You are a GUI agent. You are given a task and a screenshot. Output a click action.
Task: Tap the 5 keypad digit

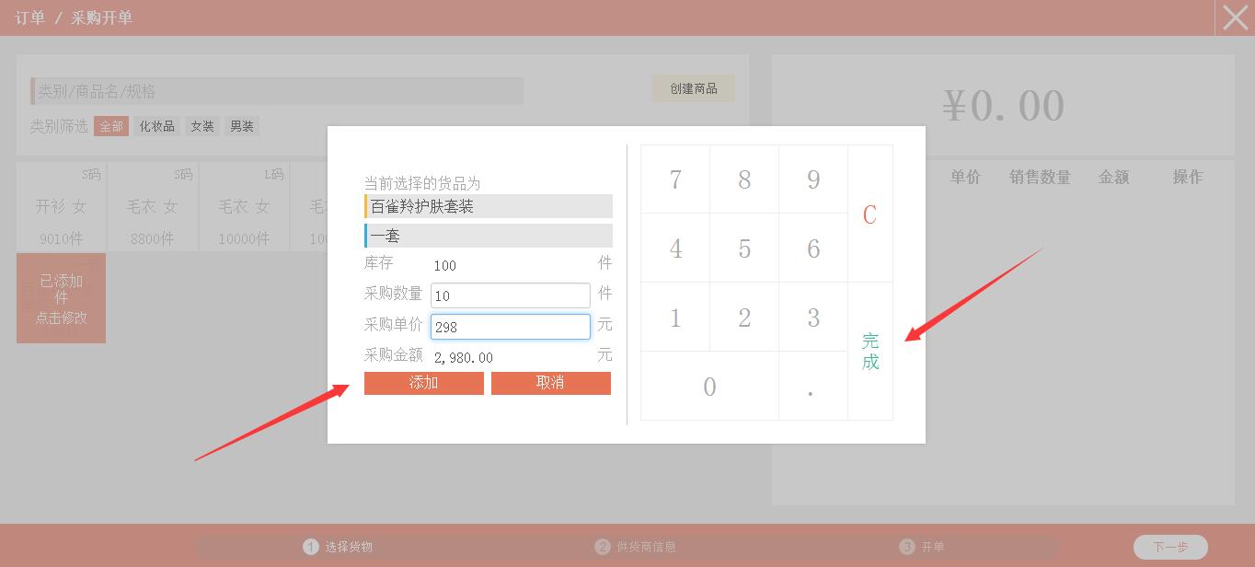pyautogui.click(x=744, y=249)
